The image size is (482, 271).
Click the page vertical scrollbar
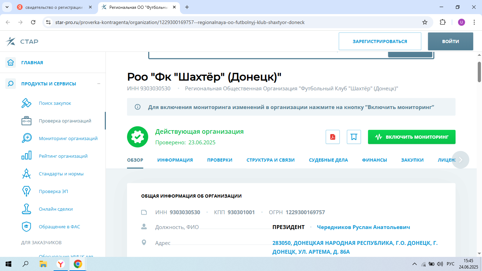click(479, 72)
